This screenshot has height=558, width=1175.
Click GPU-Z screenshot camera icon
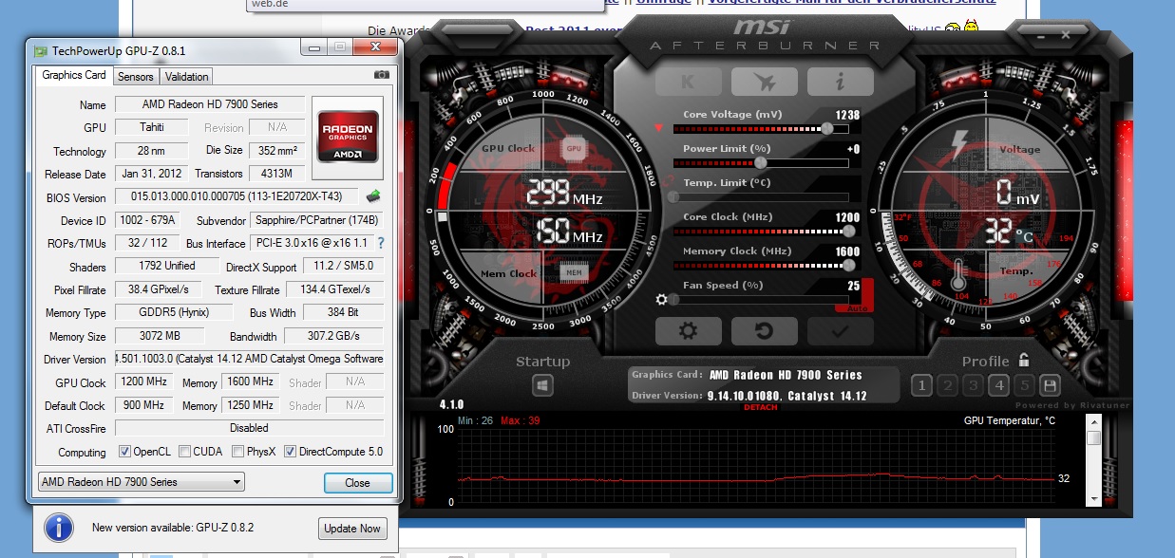pos(381,75)
